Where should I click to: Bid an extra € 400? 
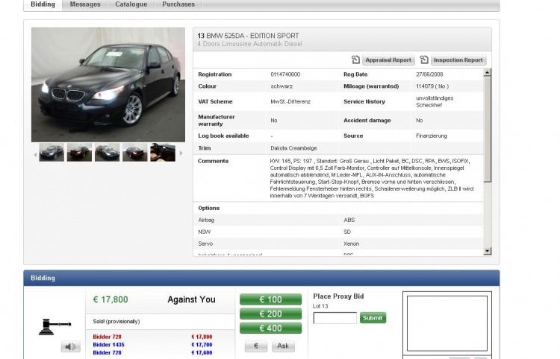(271, 328)
